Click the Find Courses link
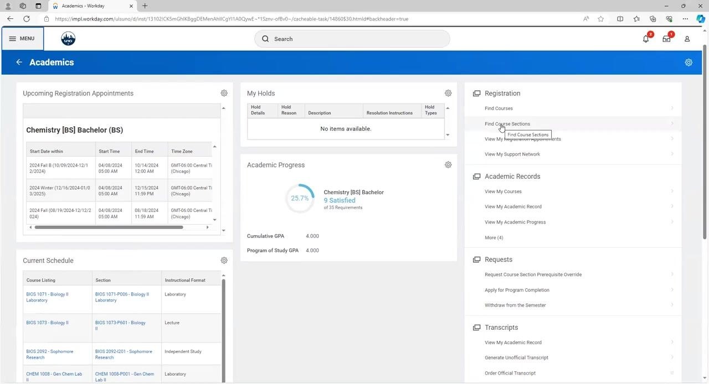Image resolution: width=709 pixels, height=384 pixels. [x=499, y=108]
